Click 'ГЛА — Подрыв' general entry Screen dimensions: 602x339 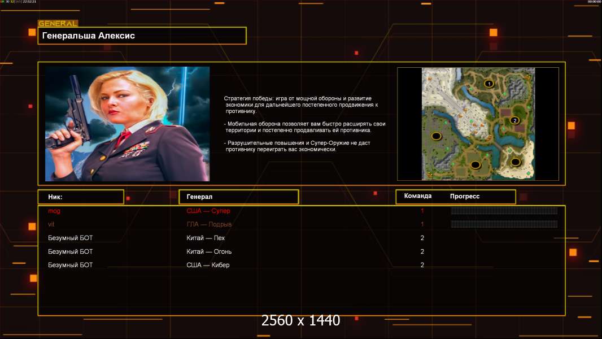(209, 224)
